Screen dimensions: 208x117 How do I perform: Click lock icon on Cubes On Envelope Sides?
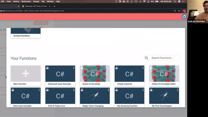(151, 68)
